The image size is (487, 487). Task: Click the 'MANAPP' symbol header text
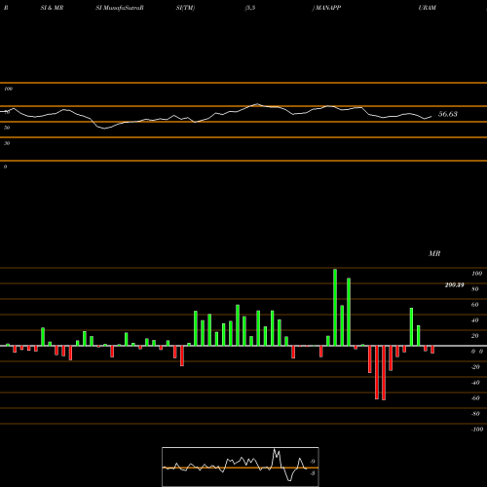click(327, 8)
